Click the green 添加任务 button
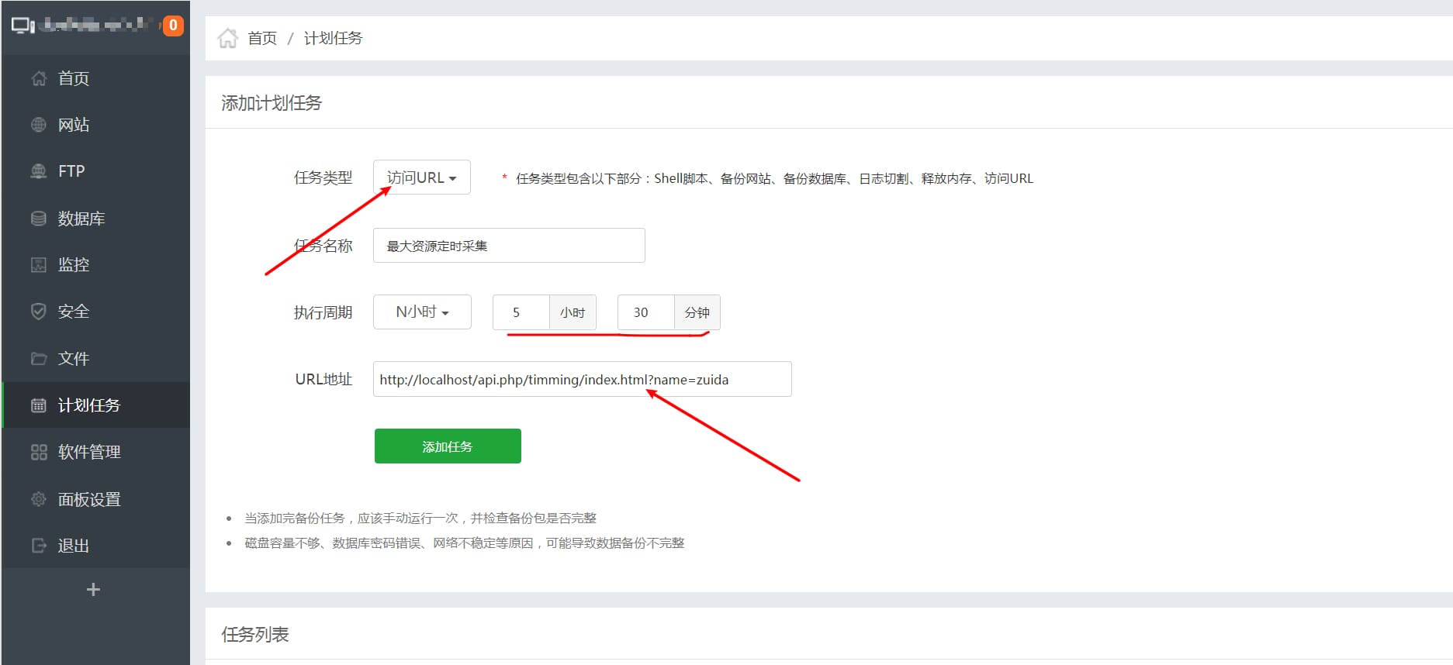 pos(448,446)
